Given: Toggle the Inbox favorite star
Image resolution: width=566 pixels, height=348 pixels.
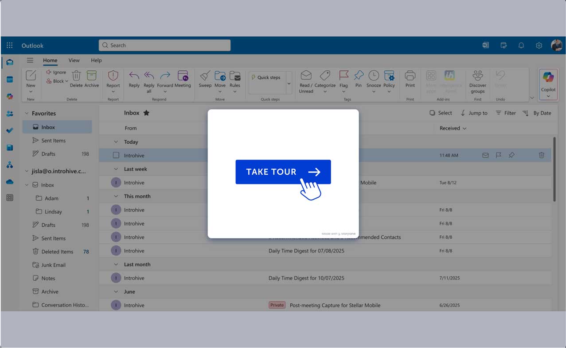Looking at the screenshot, I should click(x=146, y=113).
